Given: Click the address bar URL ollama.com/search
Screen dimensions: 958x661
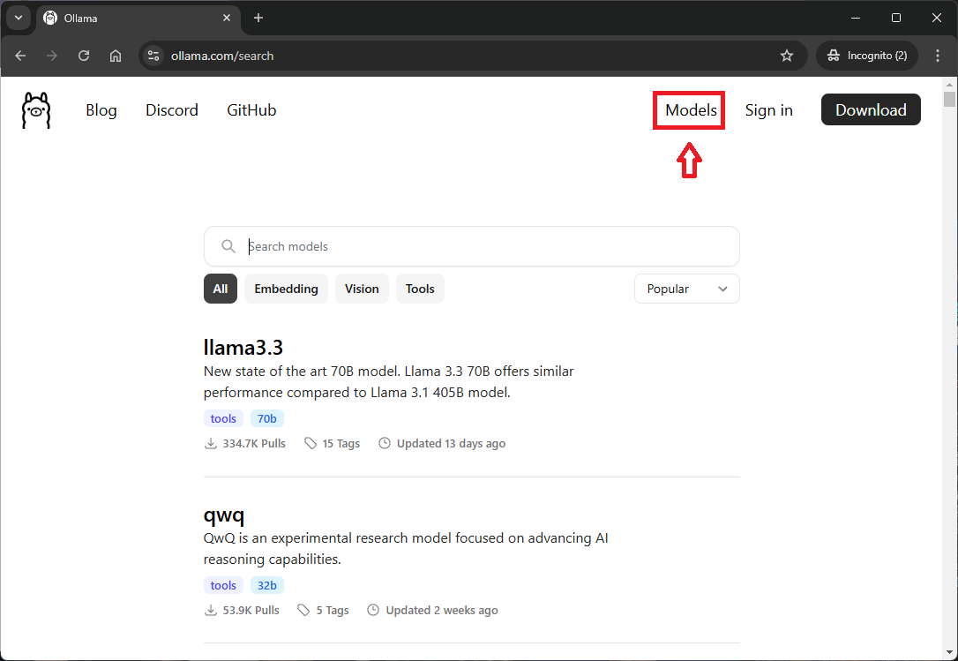Looking at the screenshot, I should 222,56.
